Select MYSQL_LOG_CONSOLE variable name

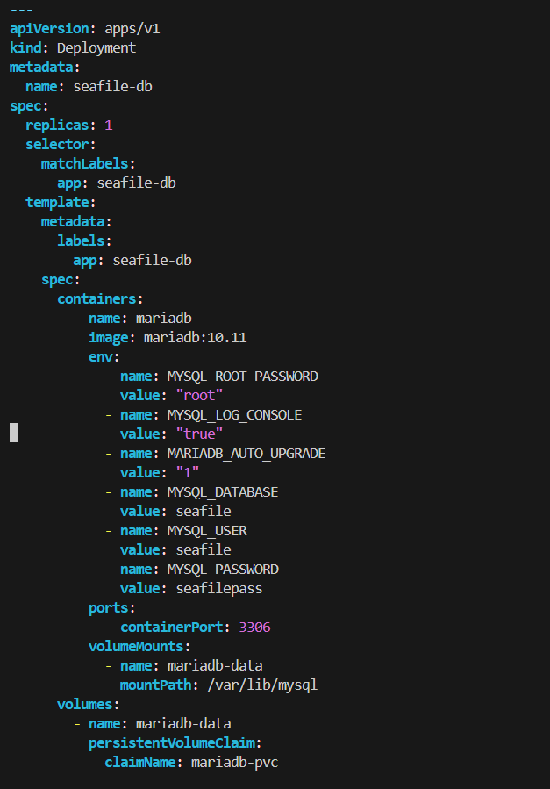pyautogui.click(x=234, y=414)
